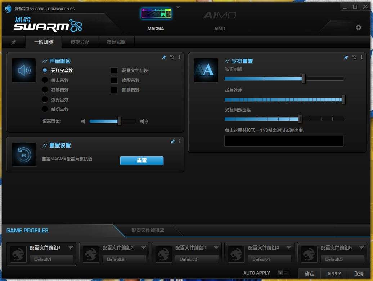Expand the MAGMA device dropdown arrow at the top
This screenshot has height=281, width=373.
(178, 6)
